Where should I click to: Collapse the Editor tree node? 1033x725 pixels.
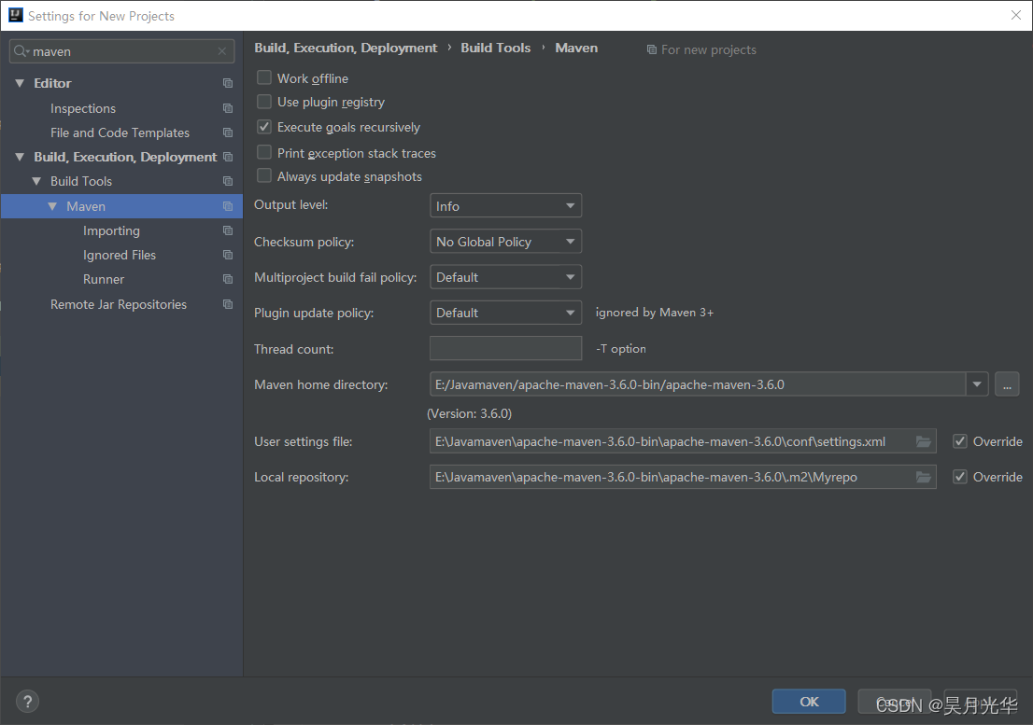coord(20,83)
